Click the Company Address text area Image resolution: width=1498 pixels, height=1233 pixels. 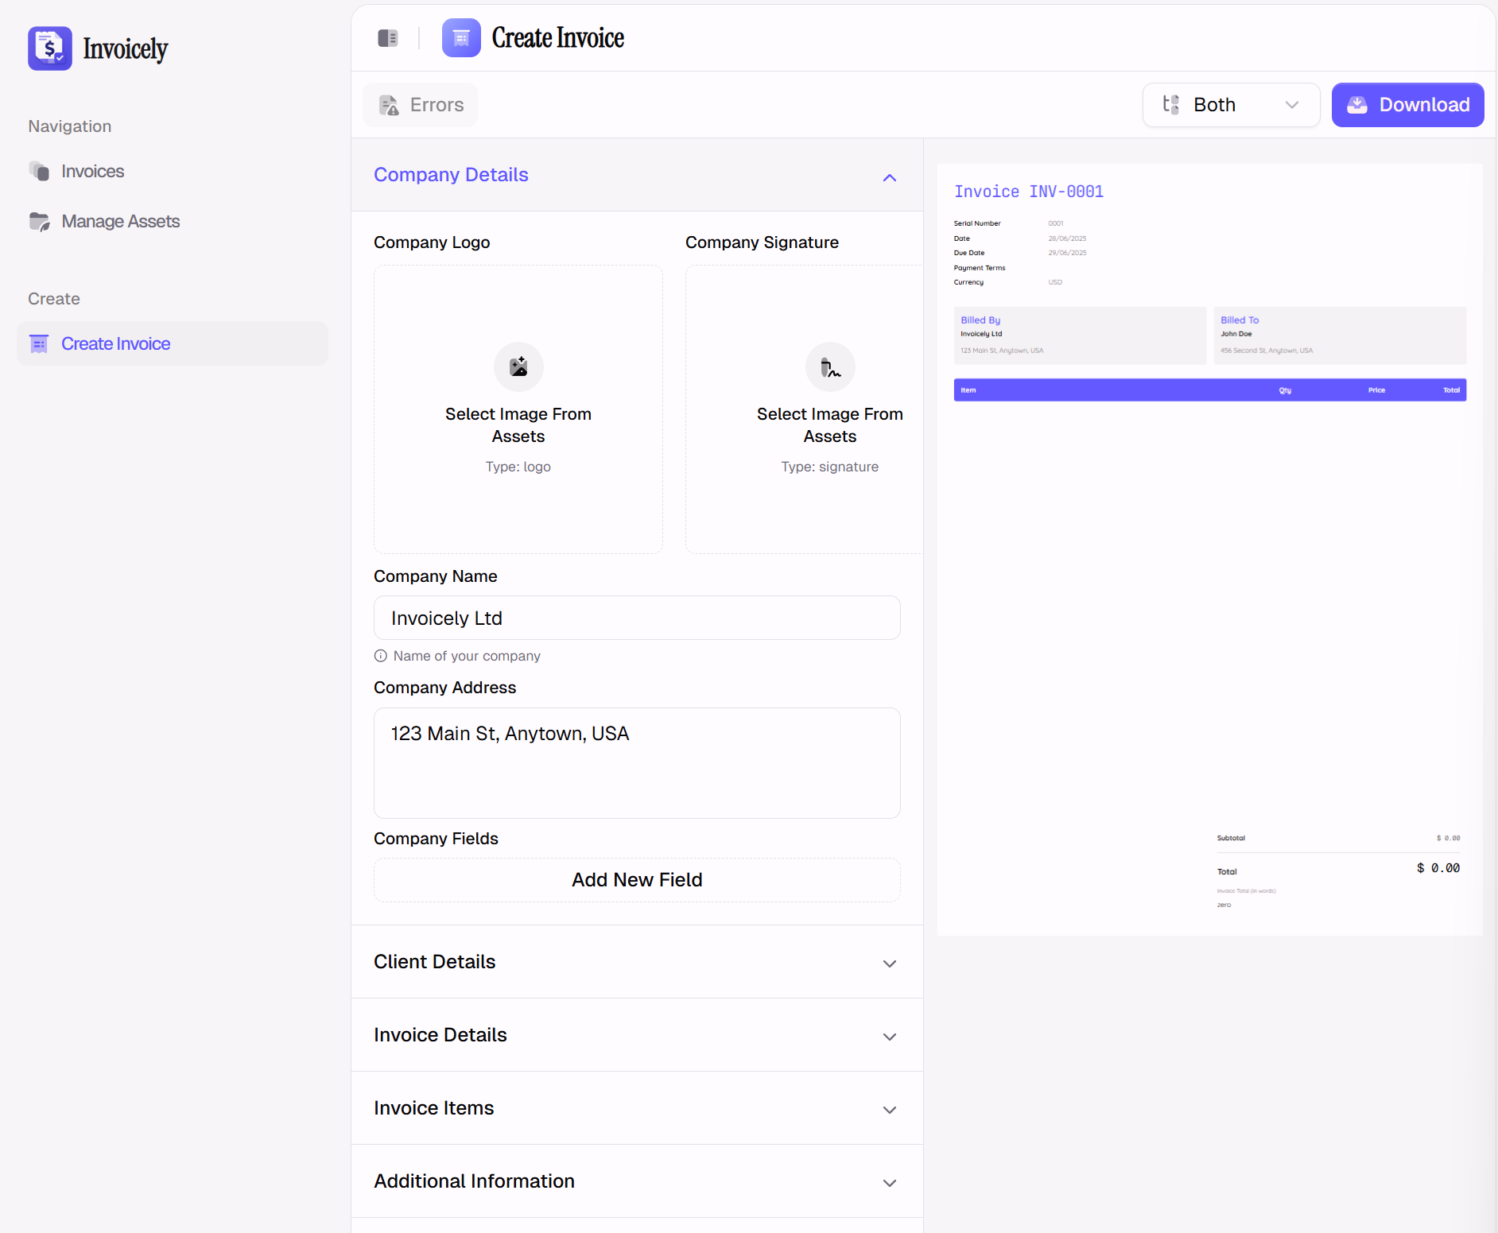pos(637,763)
